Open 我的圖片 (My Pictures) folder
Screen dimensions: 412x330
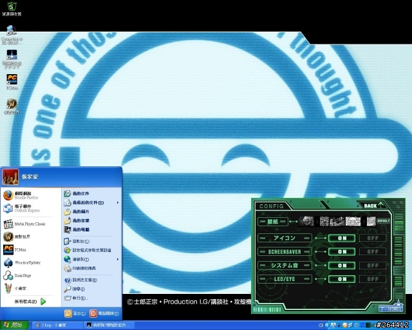pos(91,211)
